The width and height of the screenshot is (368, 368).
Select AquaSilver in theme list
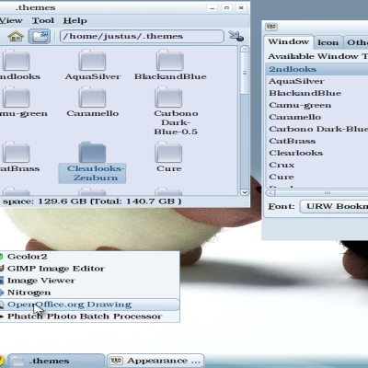pyautogui.click(x=317, y=81)
